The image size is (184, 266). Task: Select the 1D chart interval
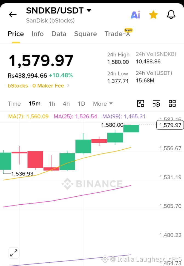(x=81, y=104)
